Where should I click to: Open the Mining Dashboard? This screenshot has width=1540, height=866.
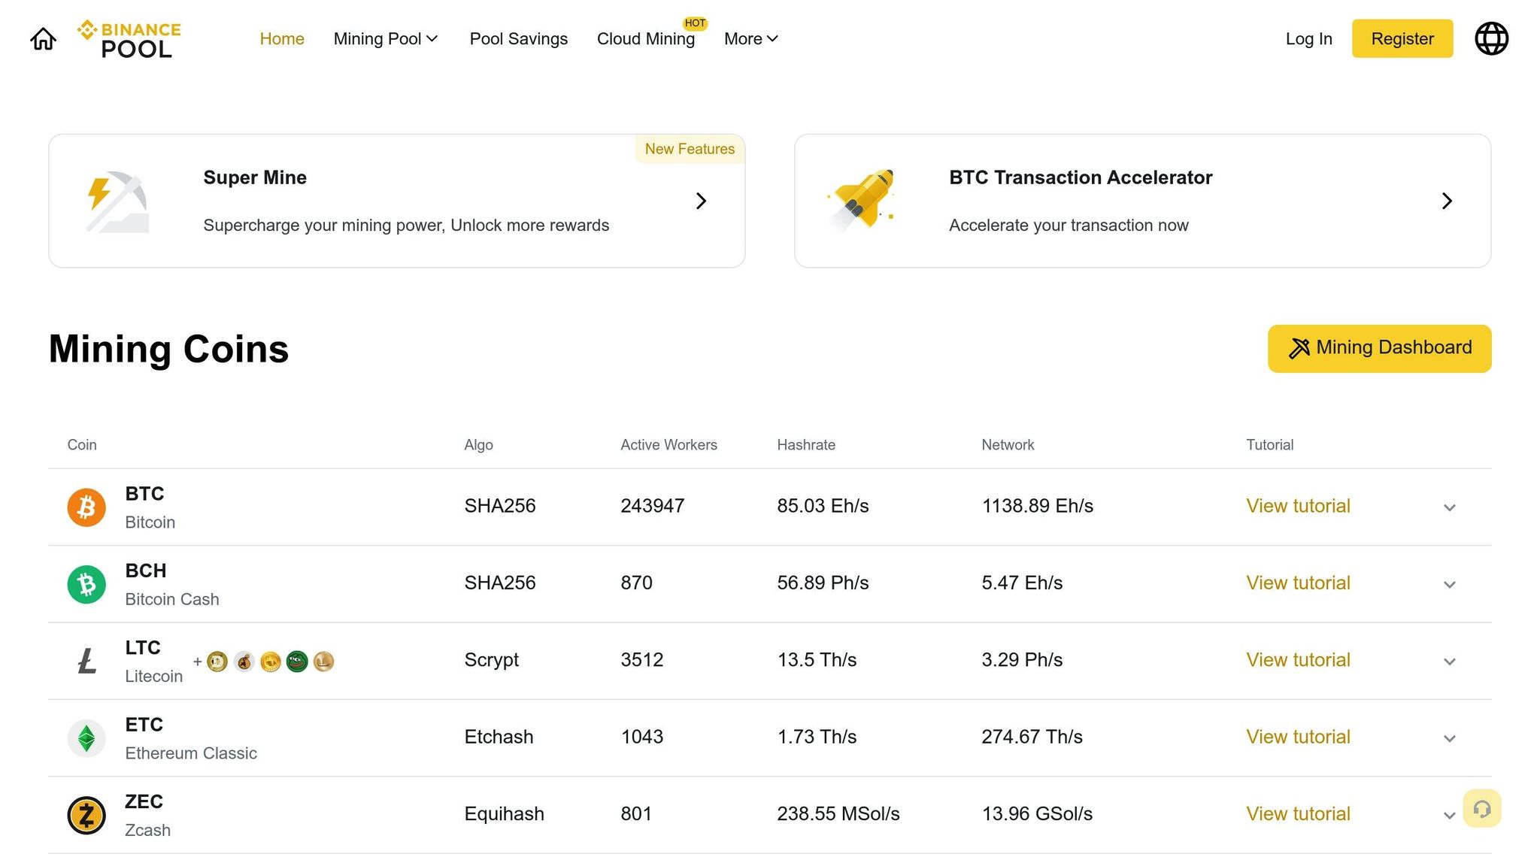pos(1379,348)
